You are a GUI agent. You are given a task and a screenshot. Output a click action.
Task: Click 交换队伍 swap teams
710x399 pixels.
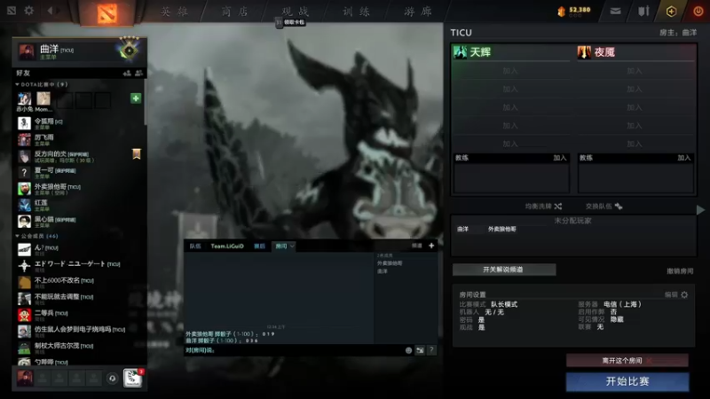[x=598, y=207]
